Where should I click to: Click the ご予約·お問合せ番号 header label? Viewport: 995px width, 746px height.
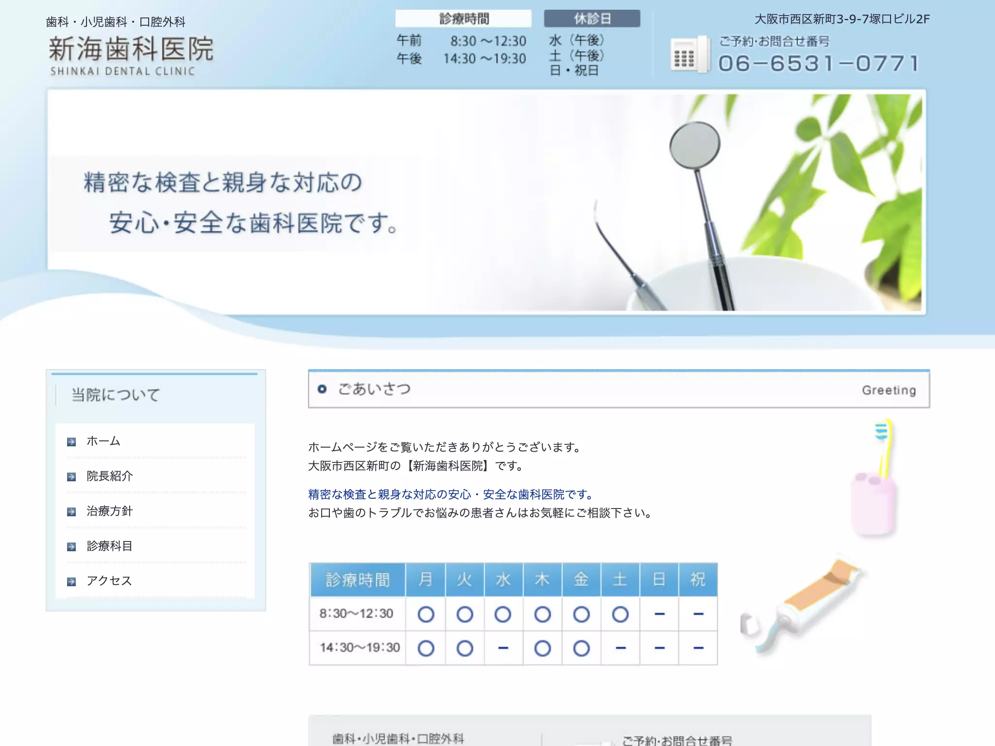coord(774,41)
